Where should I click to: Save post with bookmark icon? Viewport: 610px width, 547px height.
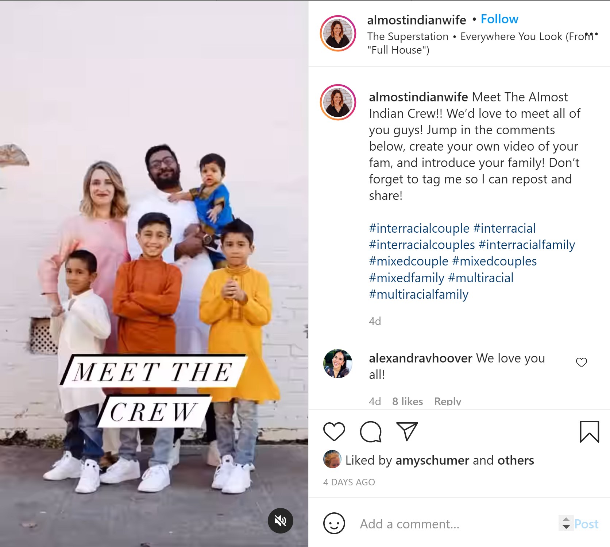pos(590,431)
